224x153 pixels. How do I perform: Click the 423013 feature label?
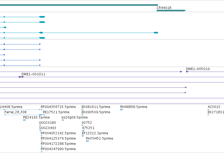tap(214, 107)
